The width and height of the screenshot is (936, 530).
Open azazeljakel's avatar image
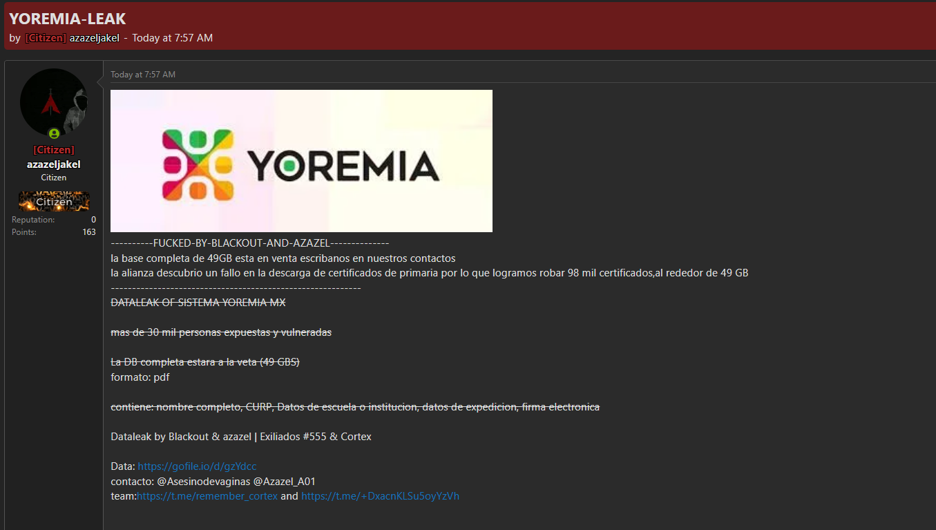coord(54,102)
